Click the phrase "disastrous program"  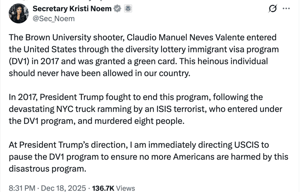coord(47,169)
